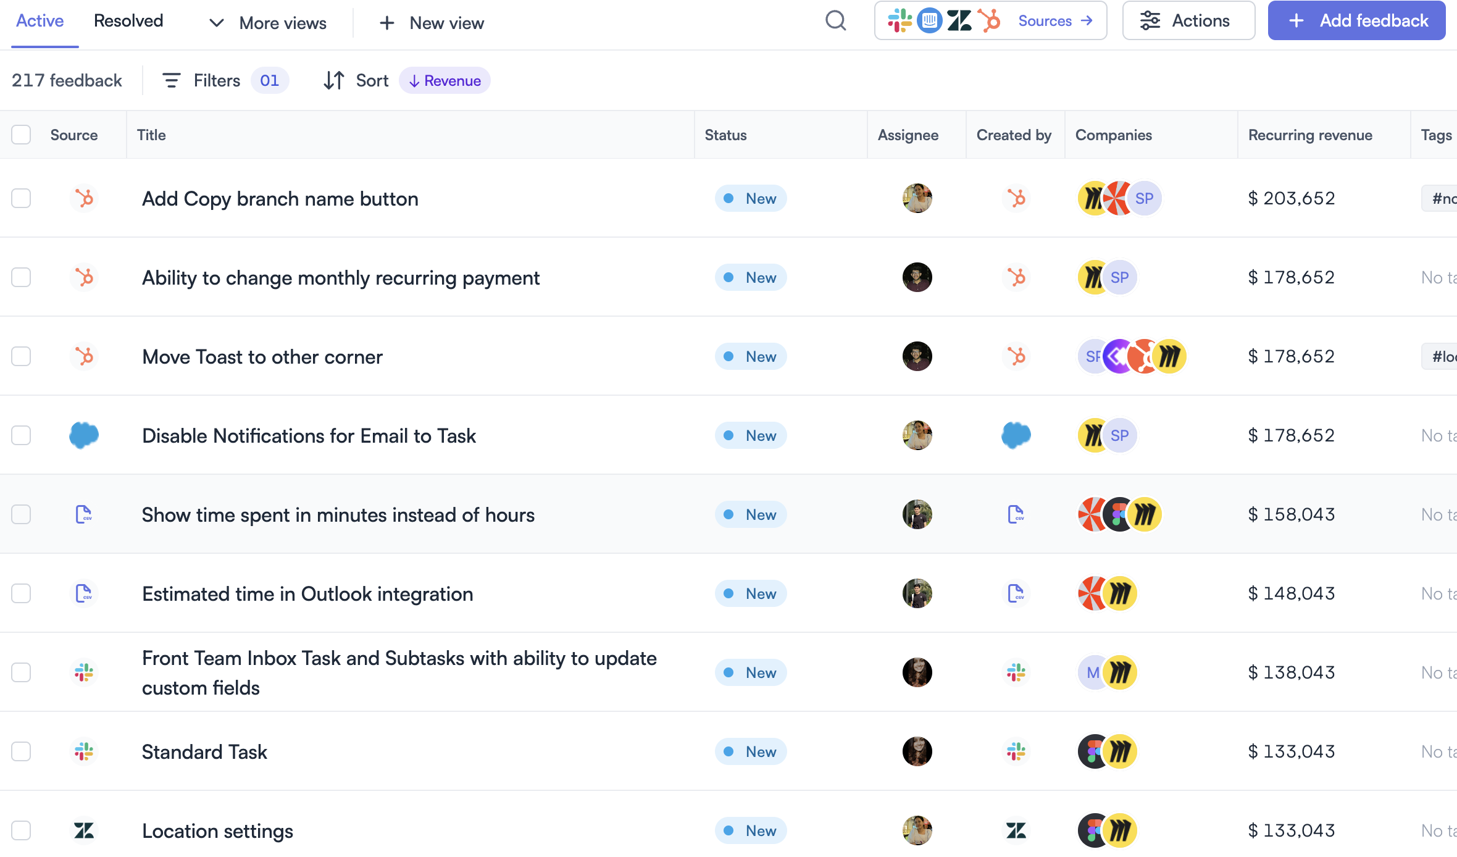Click the Zendesk icon on the Location settings row
The width and height of the screenshot is (1457, 857).
(x=85, y=830)
